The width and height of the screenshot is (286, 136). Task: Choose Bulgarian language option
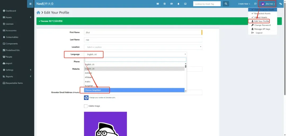[135, 86]
